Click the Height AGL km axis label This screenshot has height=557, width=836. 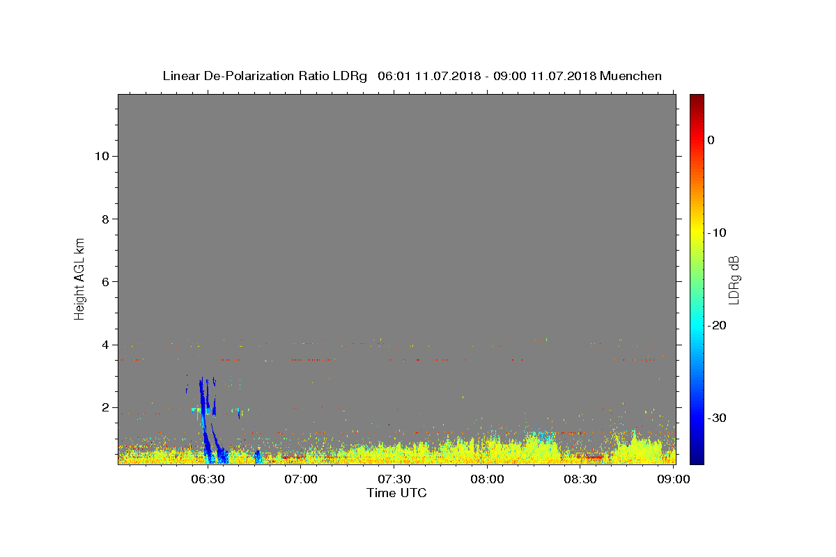point(80,278)
